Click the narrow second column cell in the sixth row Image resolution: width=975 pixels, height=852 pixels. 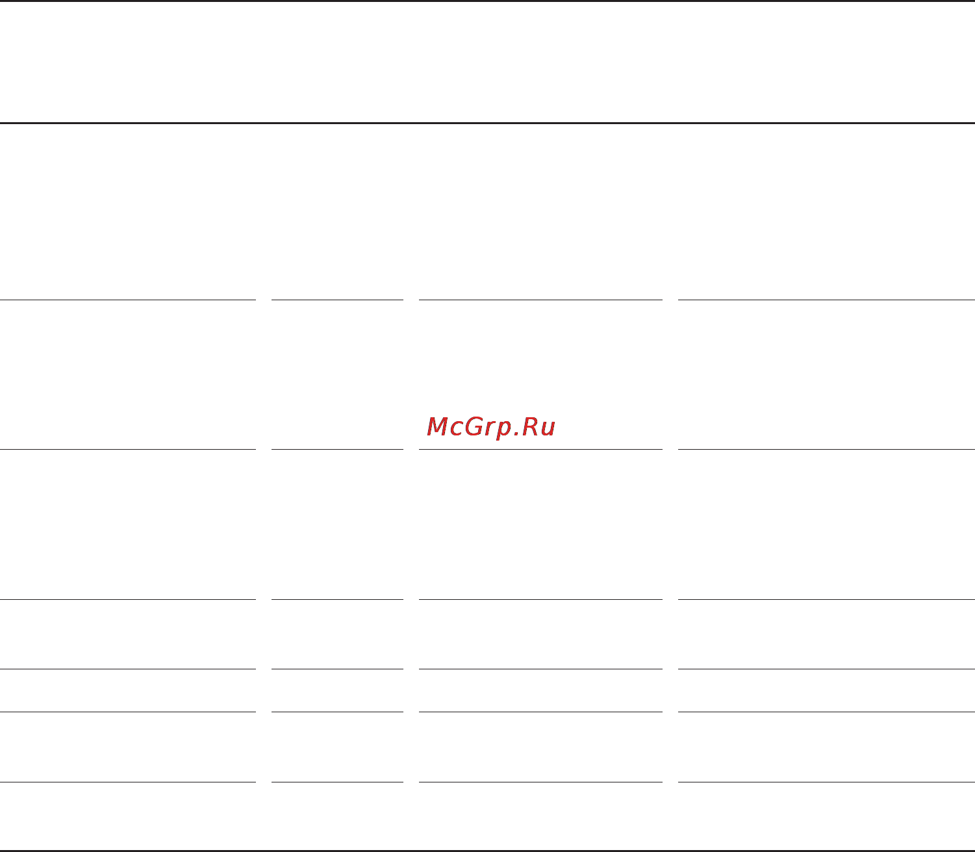point(337,747)
